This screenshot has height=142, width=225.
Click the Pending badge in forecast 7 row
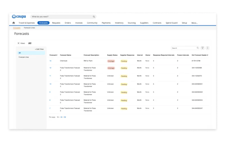(124, 109)
